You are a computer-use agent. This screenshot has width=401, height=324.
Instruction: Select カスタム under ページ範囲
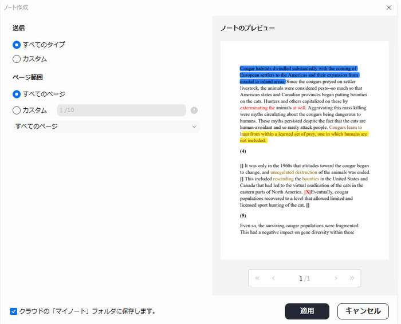(17, 110)
